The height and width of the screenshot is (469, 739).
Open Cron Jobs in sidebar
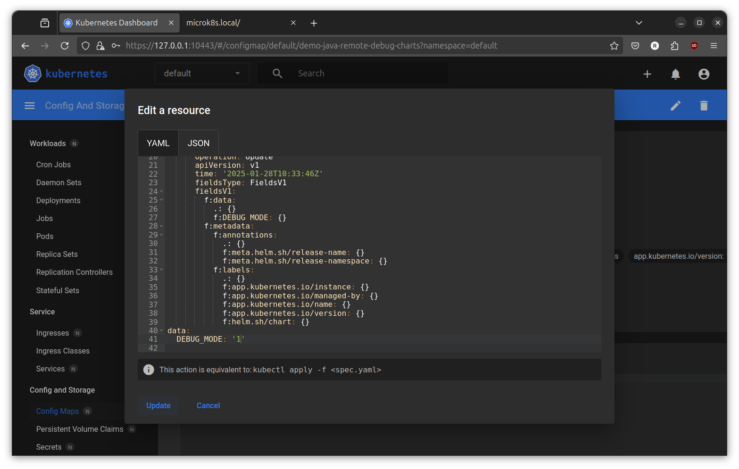(x=53, y=165)
